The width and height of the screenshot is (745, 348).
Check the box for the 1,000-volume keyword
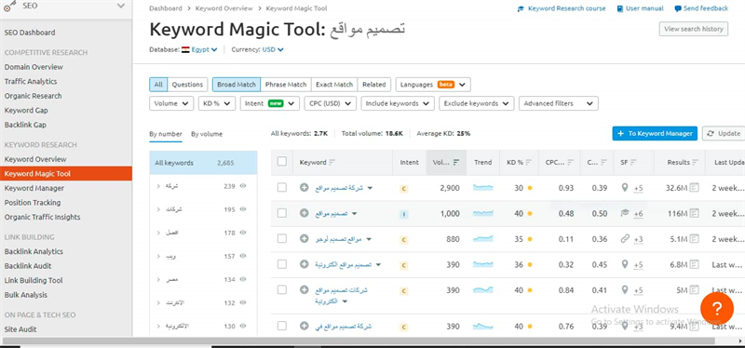(x=282, y=213)
